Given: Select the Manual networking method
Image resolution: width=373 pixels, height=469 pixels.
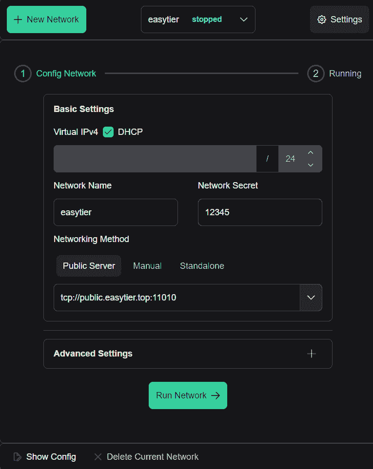Looking at the screenshot, I should point(147,266).
